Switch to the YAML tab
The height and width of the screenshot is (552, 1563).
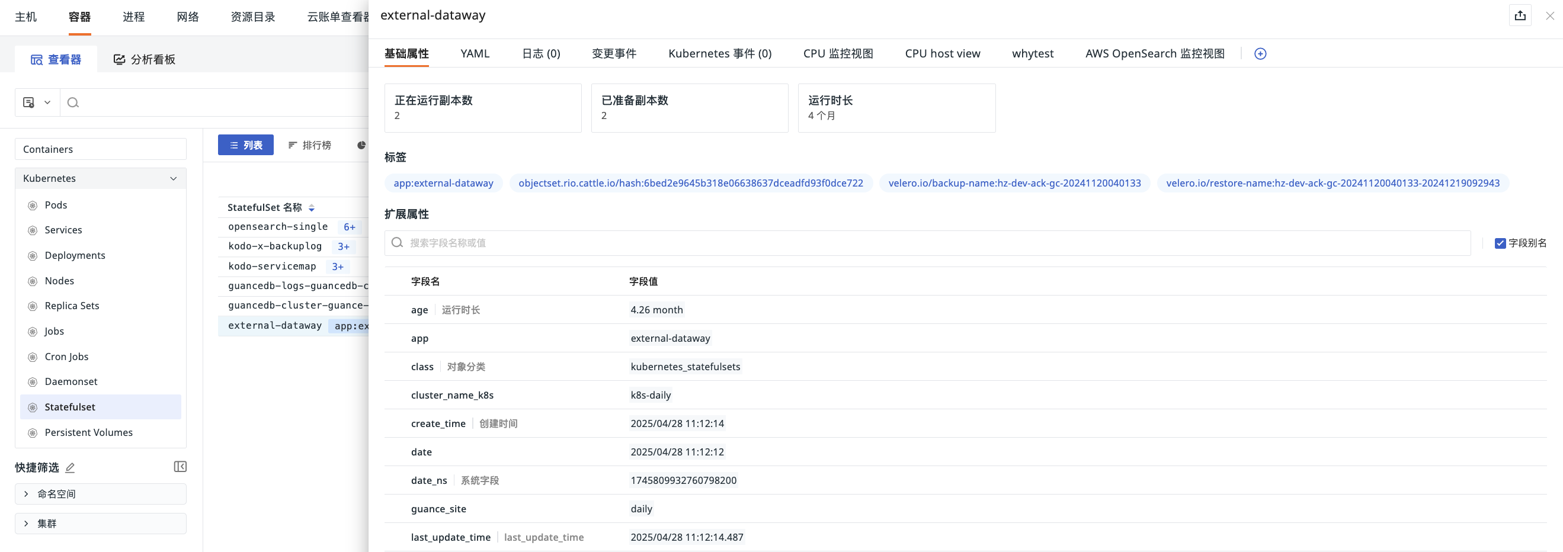pyautogui.click(x=475, y=53)
